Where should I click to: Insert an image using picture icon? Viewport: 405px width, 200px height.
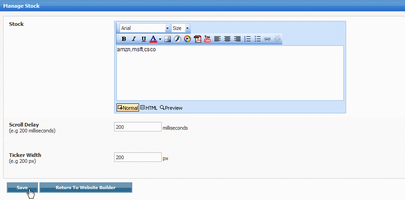tap(167, 39)
